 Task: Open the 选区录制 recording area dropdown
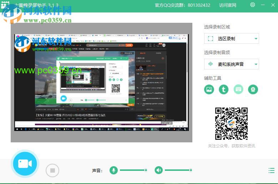pyautogui.click(x=231, y=38)
